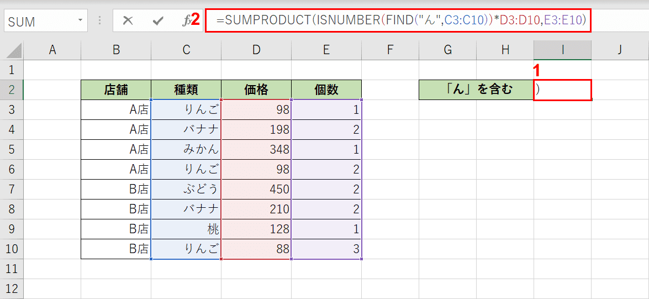Viewport: 649px width, 299px height.
Task: Click the 価格 header cell
Action: pos(256,90)
